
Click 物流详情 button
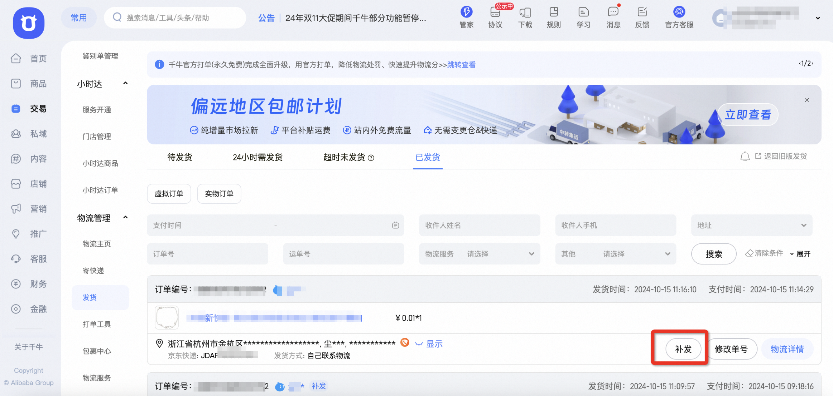787,349
